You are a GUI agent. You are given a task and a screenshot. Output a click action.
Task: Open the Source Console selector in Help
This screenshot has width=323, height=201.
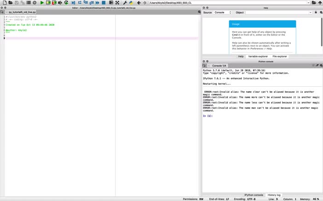click(223, 12)
